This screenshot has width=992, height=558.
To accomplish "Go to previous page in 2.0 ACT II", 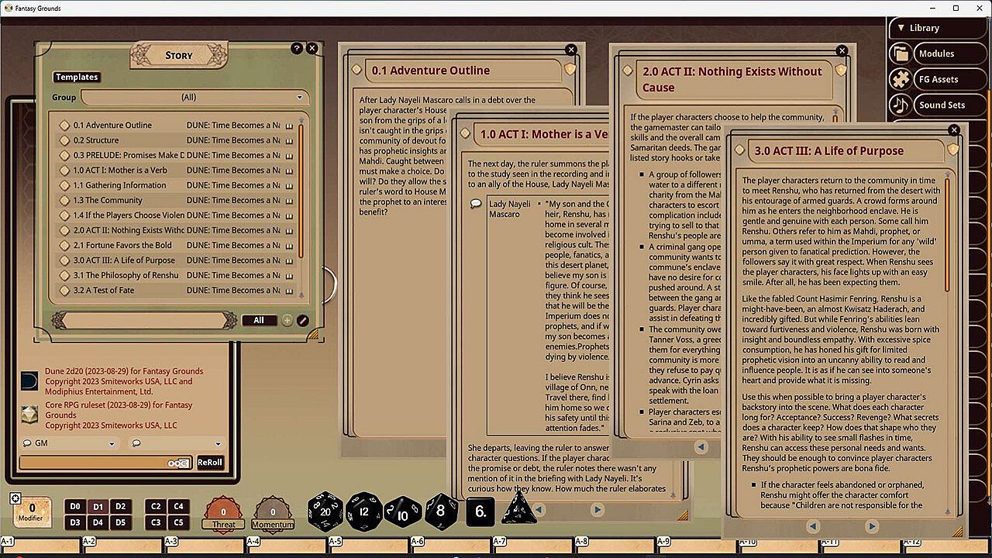I will pos(701,446).
